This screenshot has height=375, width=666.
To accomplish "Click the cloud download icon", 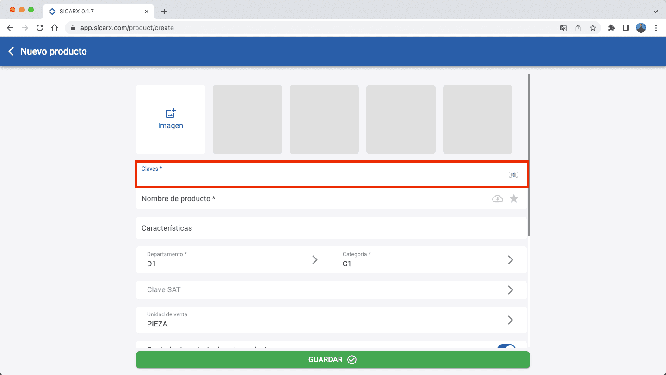I will coord(497,199).
